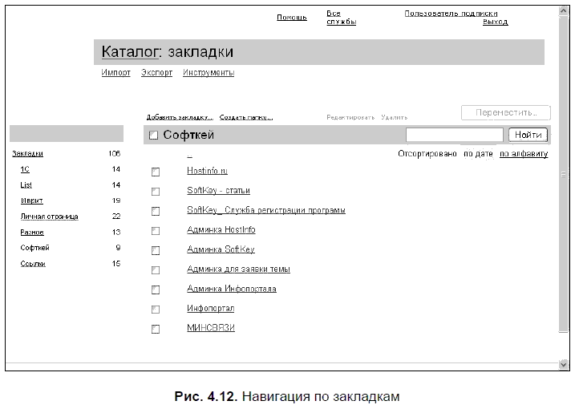Open the Помощь help link
Image resolution: width=575 pixels, height=409 pixels.
tap(292, 18)
